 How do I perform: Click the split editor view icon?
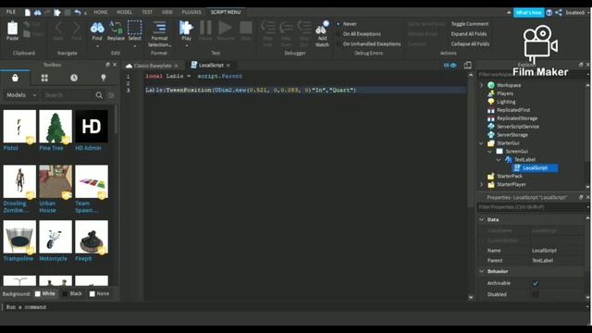point(467,65)
